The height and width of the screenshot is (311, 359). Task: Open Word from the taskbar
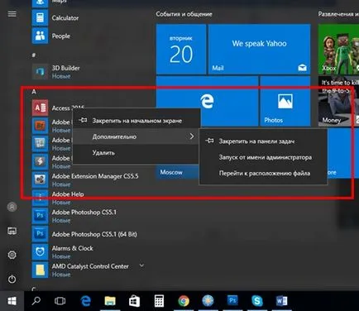click(x=281, y=301)
